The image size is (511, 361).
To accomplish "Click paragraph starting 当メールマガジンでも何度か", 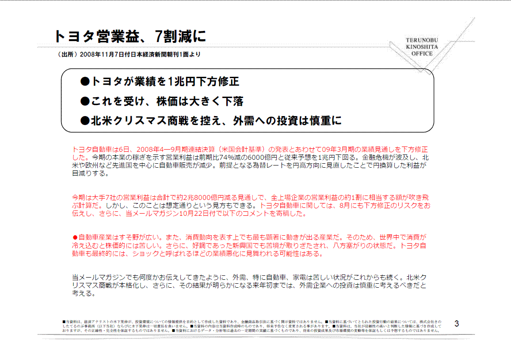I will click(x=249, y=285).
